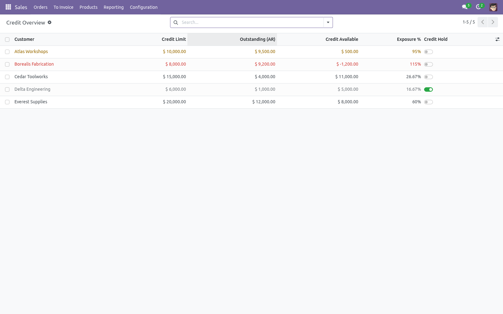Click the 1-5 / 5 pager counter
This screenshot has width=503, height=314.
(x=468, y=22)
